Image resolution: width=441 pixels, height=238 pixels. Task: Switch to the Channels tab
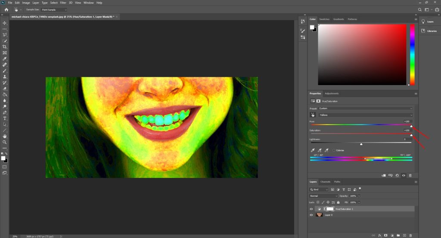tap(325, 182)
